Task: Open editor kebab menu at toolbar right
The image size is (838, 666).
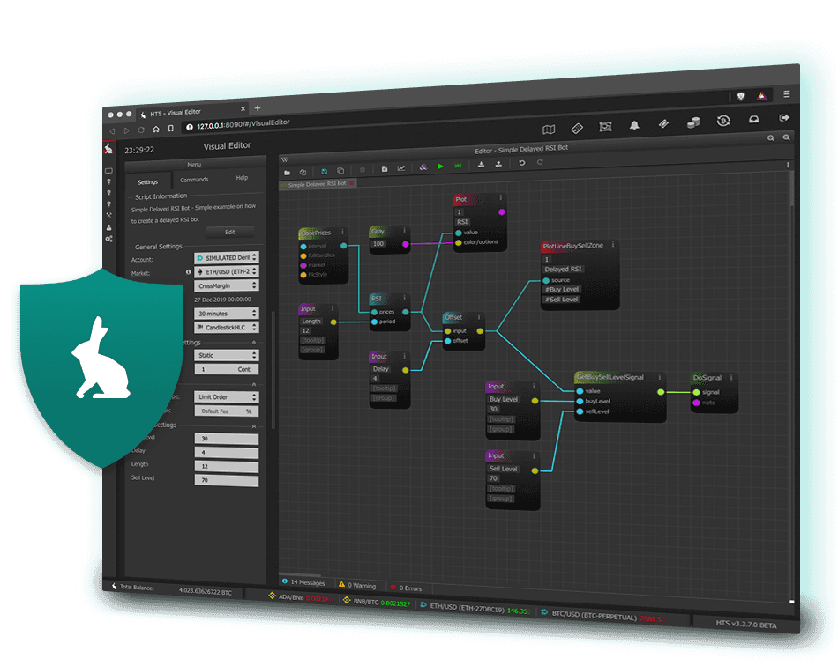Action: [x=788, y=165]
